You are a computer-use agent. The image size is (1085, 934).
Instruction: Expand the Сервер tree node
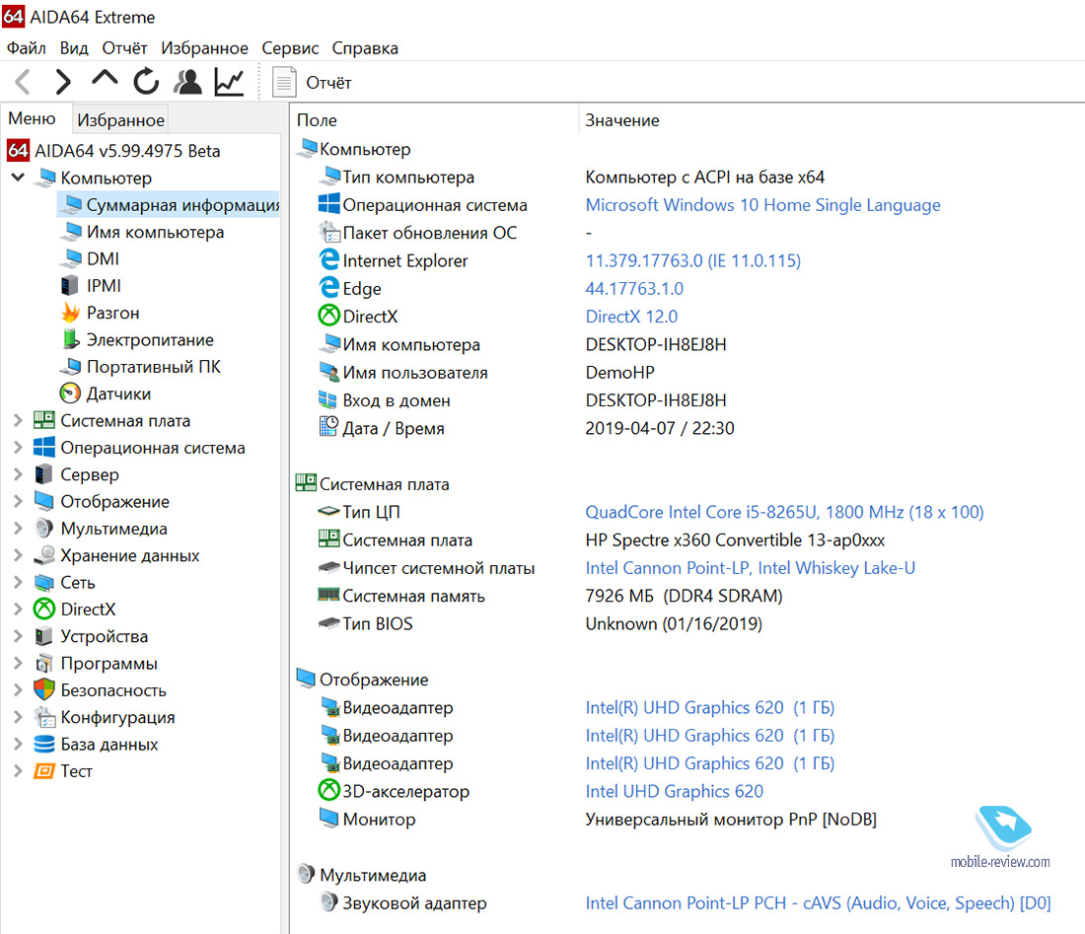(18, 474)
